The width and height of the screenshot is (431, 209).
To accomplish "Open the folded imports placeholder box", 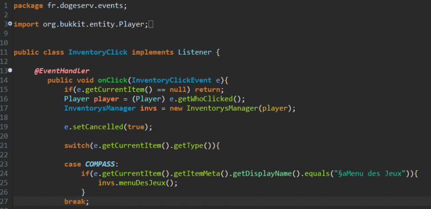I will click(x=151, y=25).
